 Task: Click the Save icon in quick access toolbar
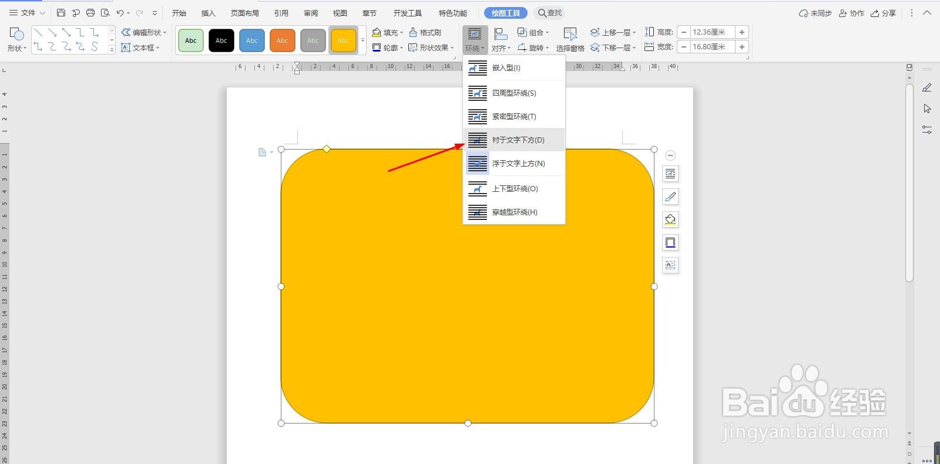(61, 13)
